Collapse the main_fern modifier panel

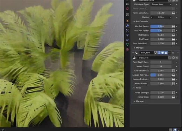click(133, 53)
